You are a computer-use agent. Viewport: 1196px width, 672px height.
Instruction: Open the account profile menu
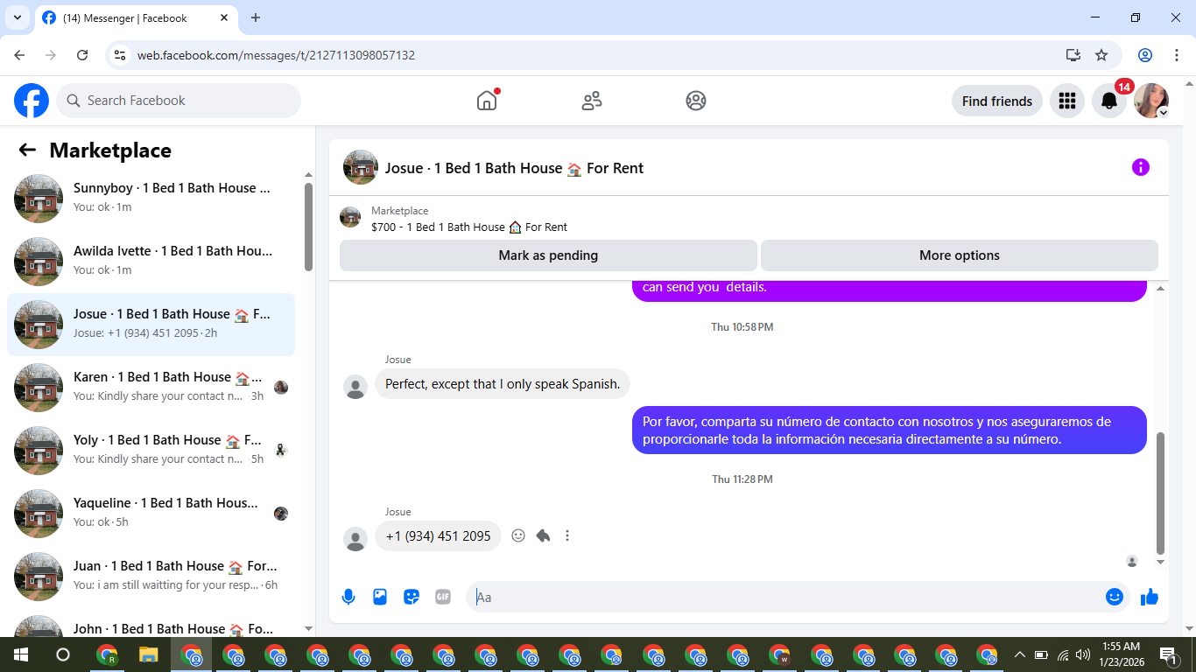[1151, 101]
